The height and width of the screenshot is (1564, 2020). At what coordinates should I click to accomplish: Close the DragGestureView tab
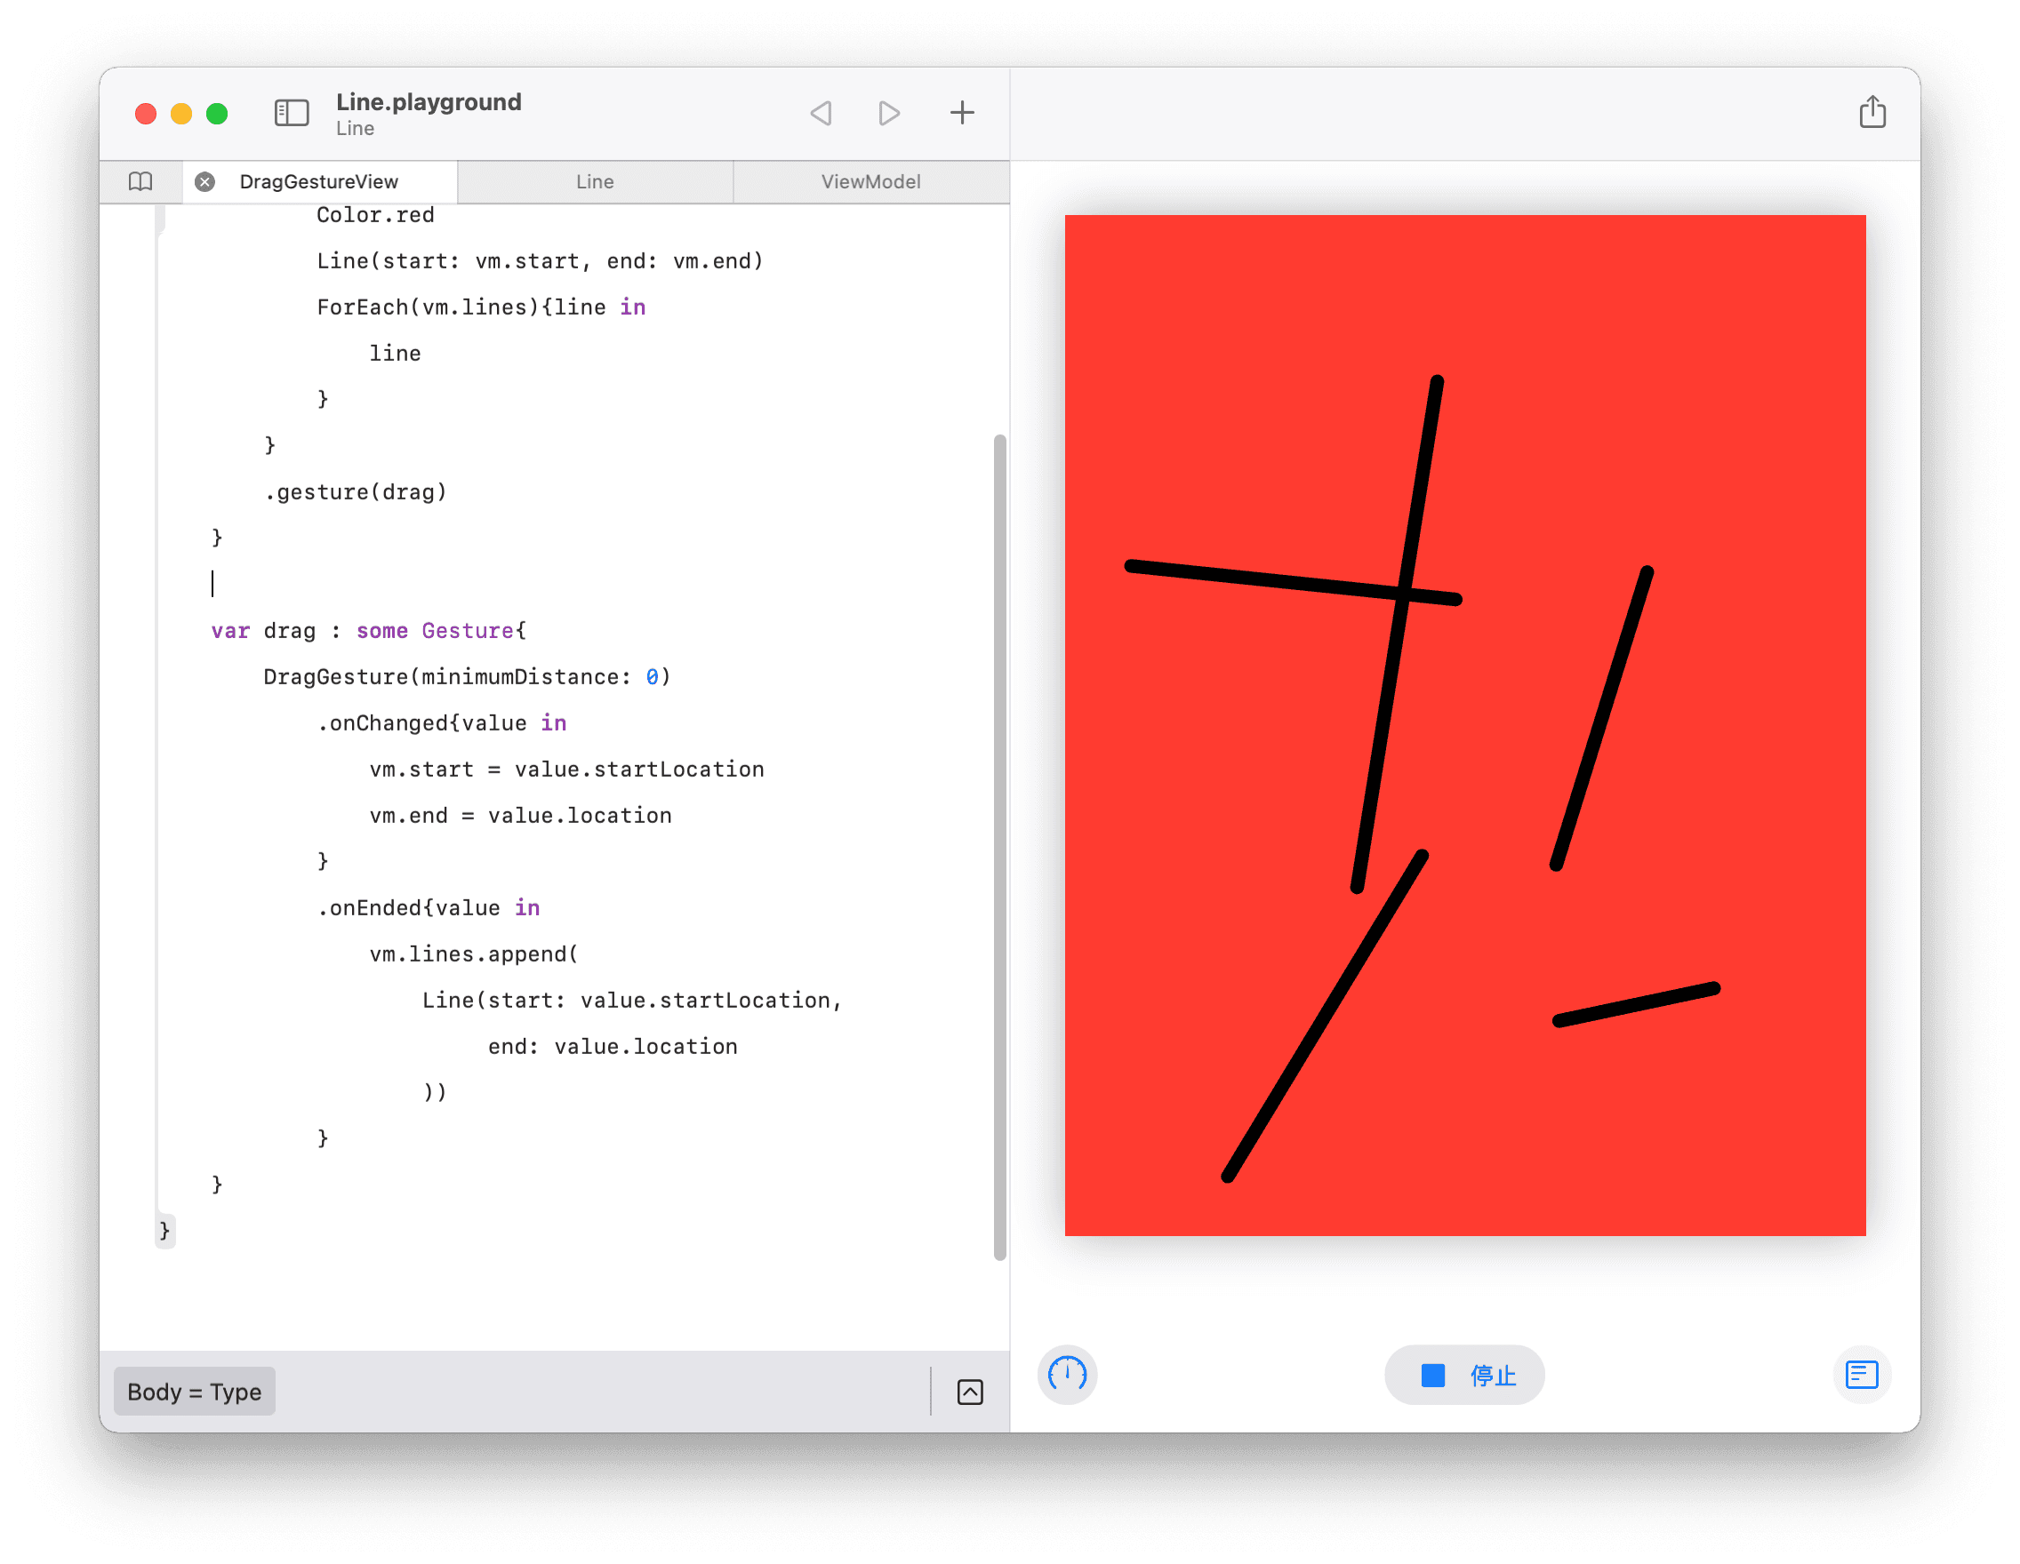coord(204,181)
